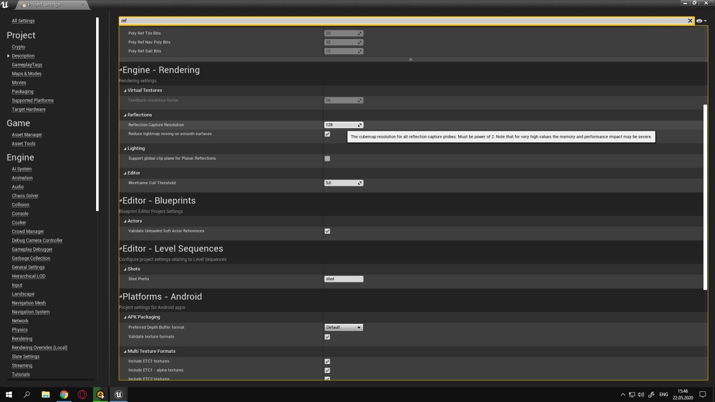Image resolution: width=715 pixels, height=402 pixels.
Task: Collapse APK Packaging category
Action: pos(125,317)
